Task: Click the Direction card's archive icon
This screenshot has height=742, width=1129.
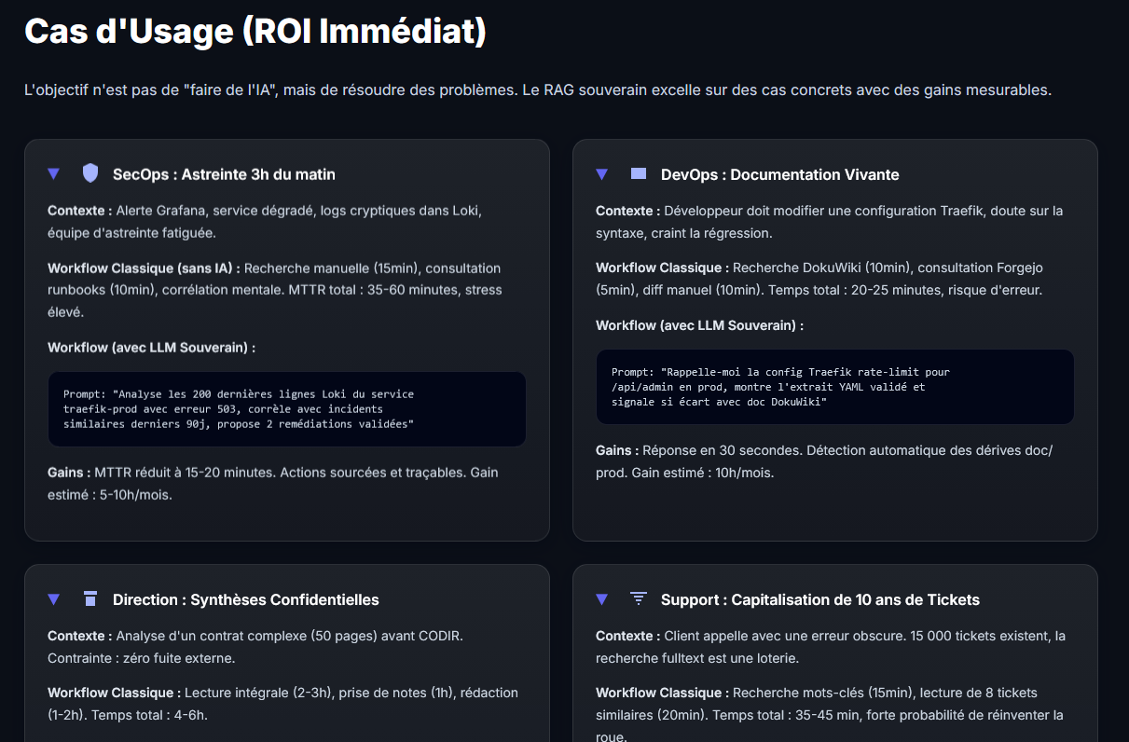Action: click(x=90, y=598)
